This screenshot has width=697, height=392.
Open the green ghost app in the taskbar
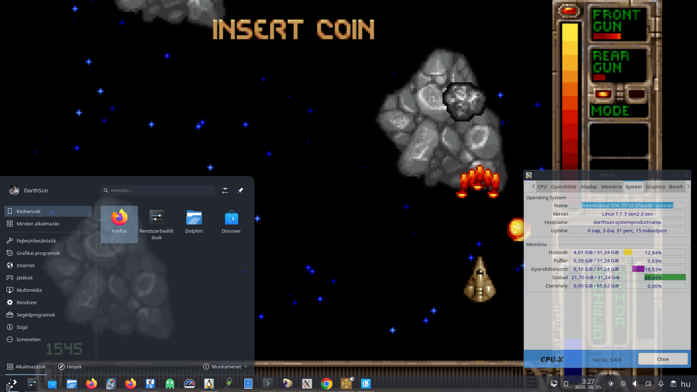coord(170,384)
